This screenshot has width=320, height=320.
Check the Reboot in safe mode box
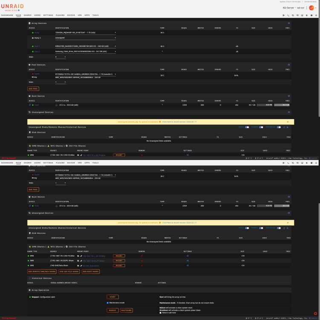[x=160, y=313]
